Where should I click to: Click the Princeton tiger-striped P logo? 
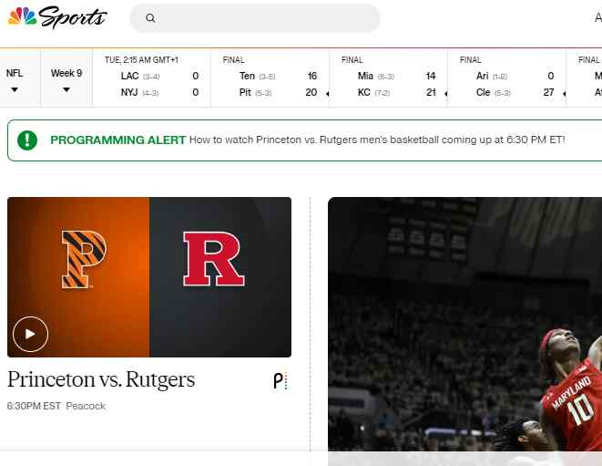pyautogui.click(x=84, y=260)
